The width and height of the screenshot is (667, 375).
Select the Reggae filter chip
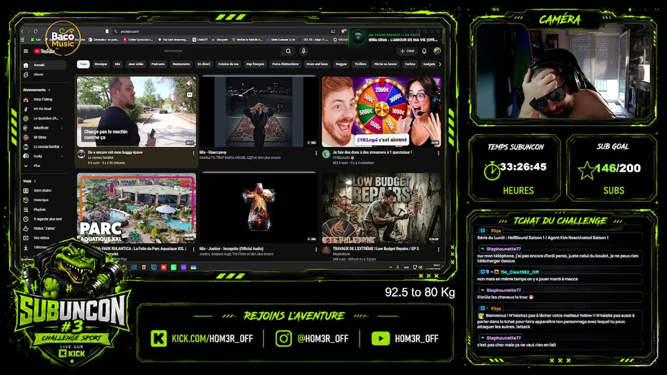click(x=341, y=64)
